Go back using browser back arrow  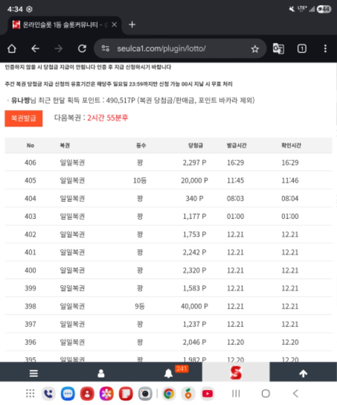tap(35, 49)
